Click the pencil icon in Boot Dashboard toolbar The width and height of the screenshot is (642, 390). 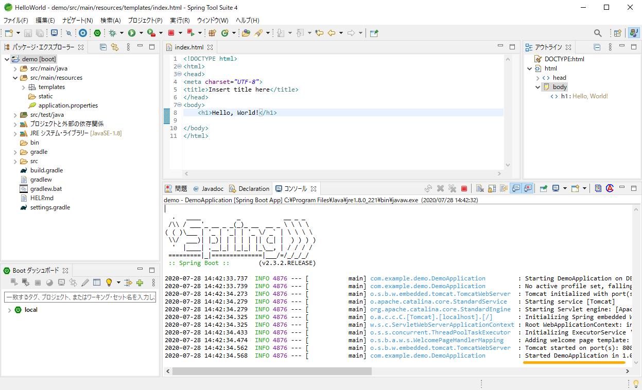click(x=85, y=282)
